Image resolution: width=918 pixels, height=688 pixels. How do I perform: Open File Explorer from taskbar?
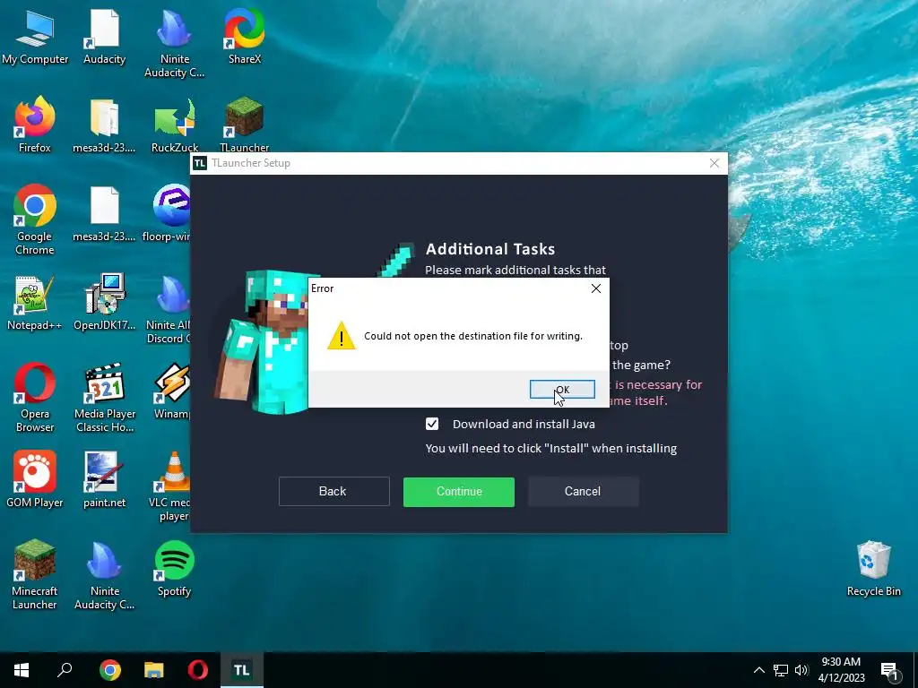(x=154, y=670)
